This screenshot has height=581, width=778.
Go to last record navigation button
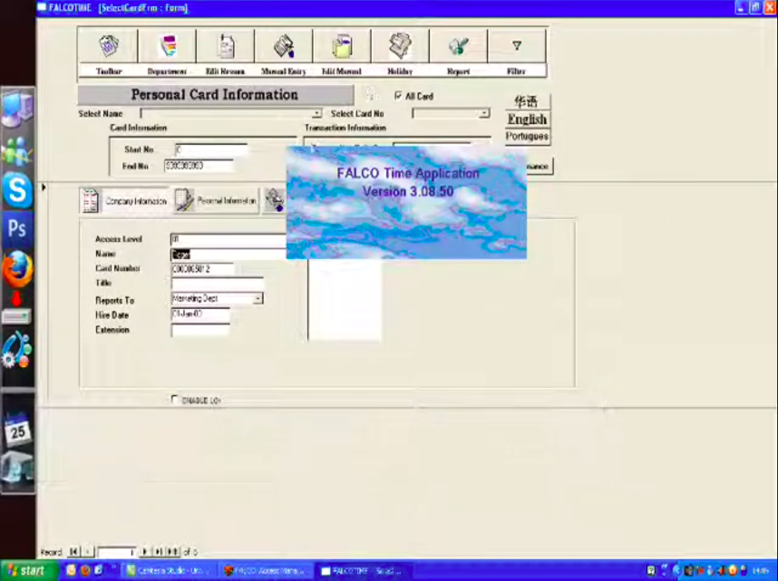(159, 551)
